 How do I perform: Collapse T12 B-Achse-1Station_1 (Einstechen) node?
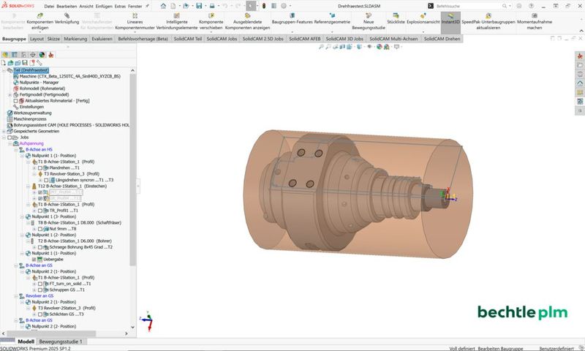28,186
